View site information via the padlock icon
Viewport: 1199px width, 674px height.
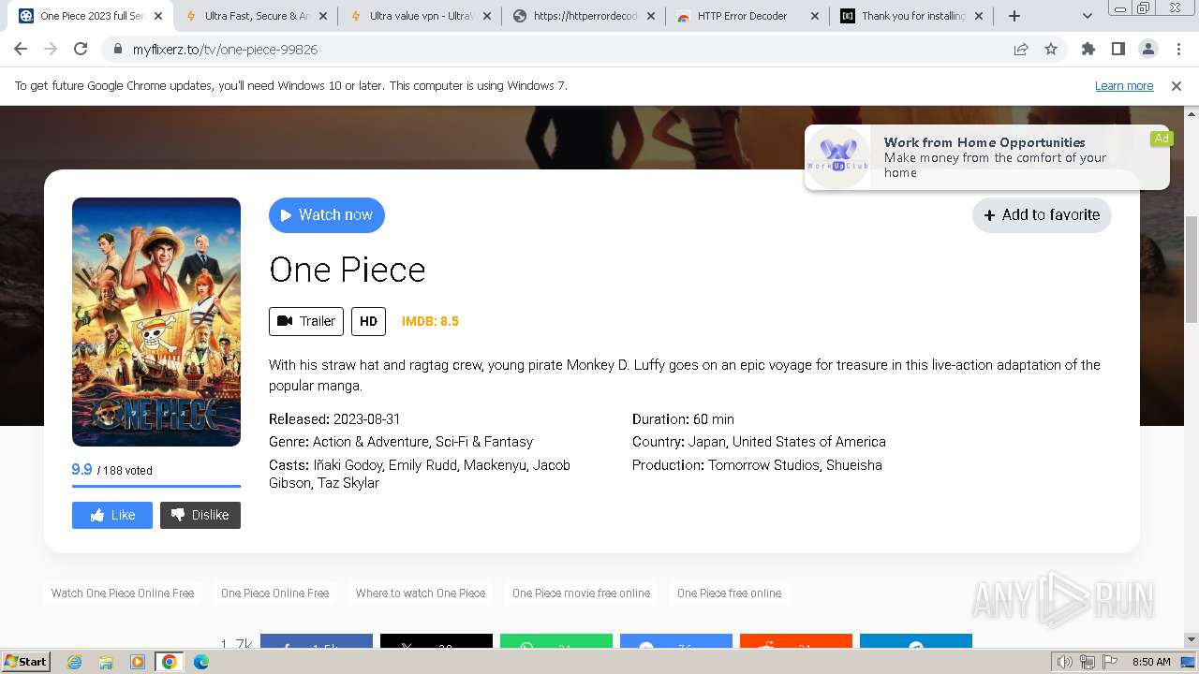117,50
